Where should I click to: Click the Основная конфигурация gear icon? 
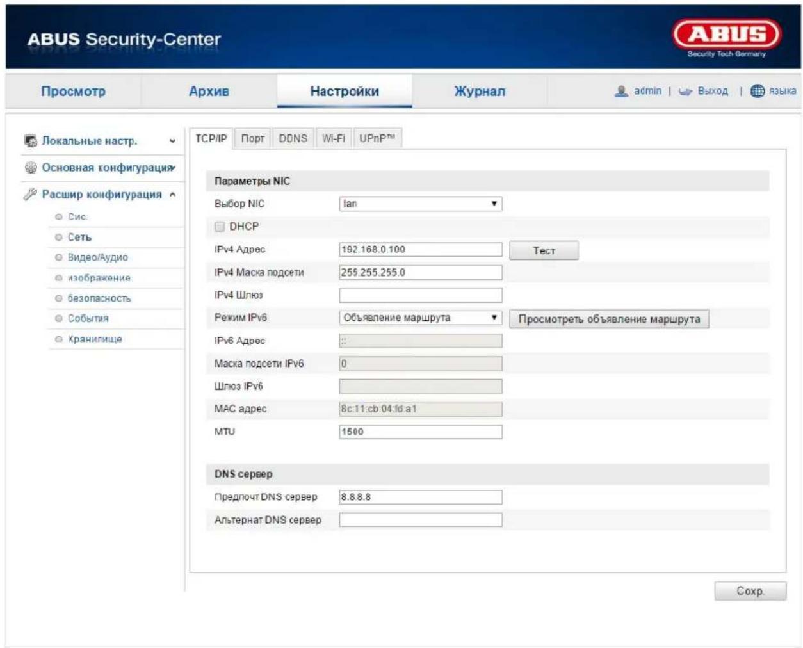[31, 168]
